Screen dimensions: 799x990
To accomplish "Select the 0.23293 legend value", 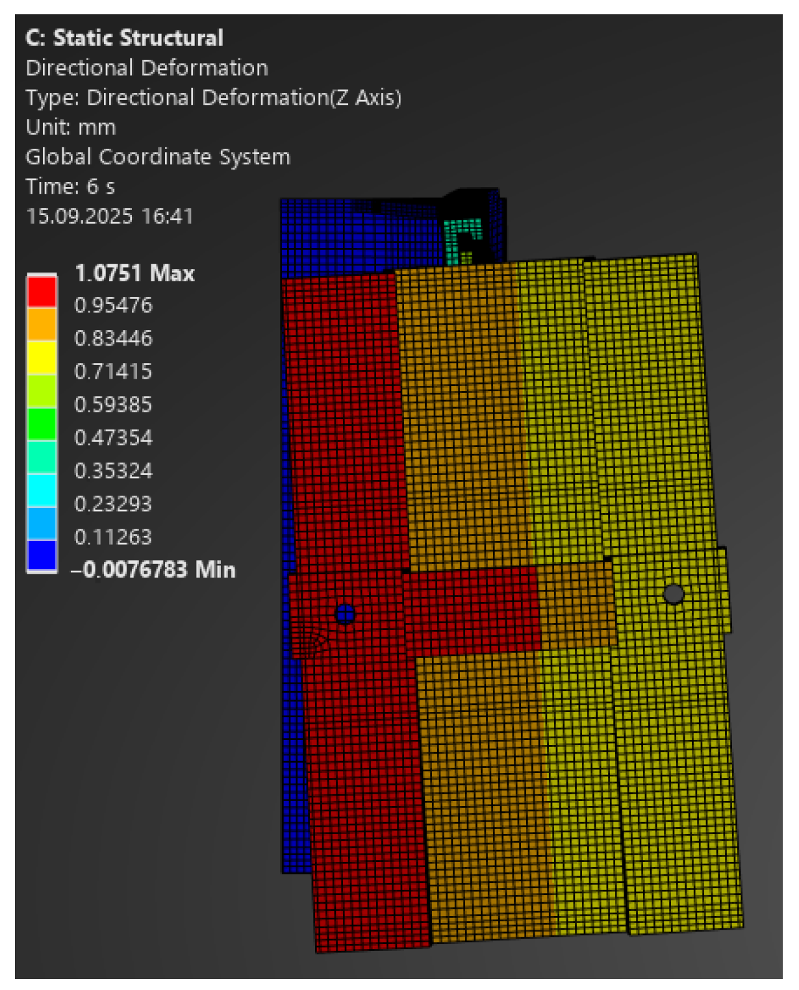I will point(113,504).
